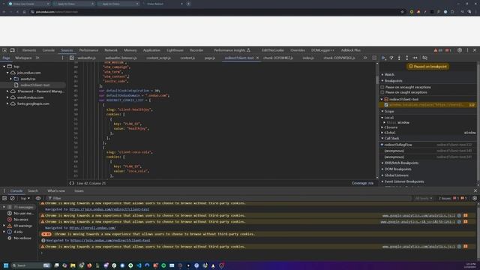
Task: Close the console drawer
Action: click(475, 190)
